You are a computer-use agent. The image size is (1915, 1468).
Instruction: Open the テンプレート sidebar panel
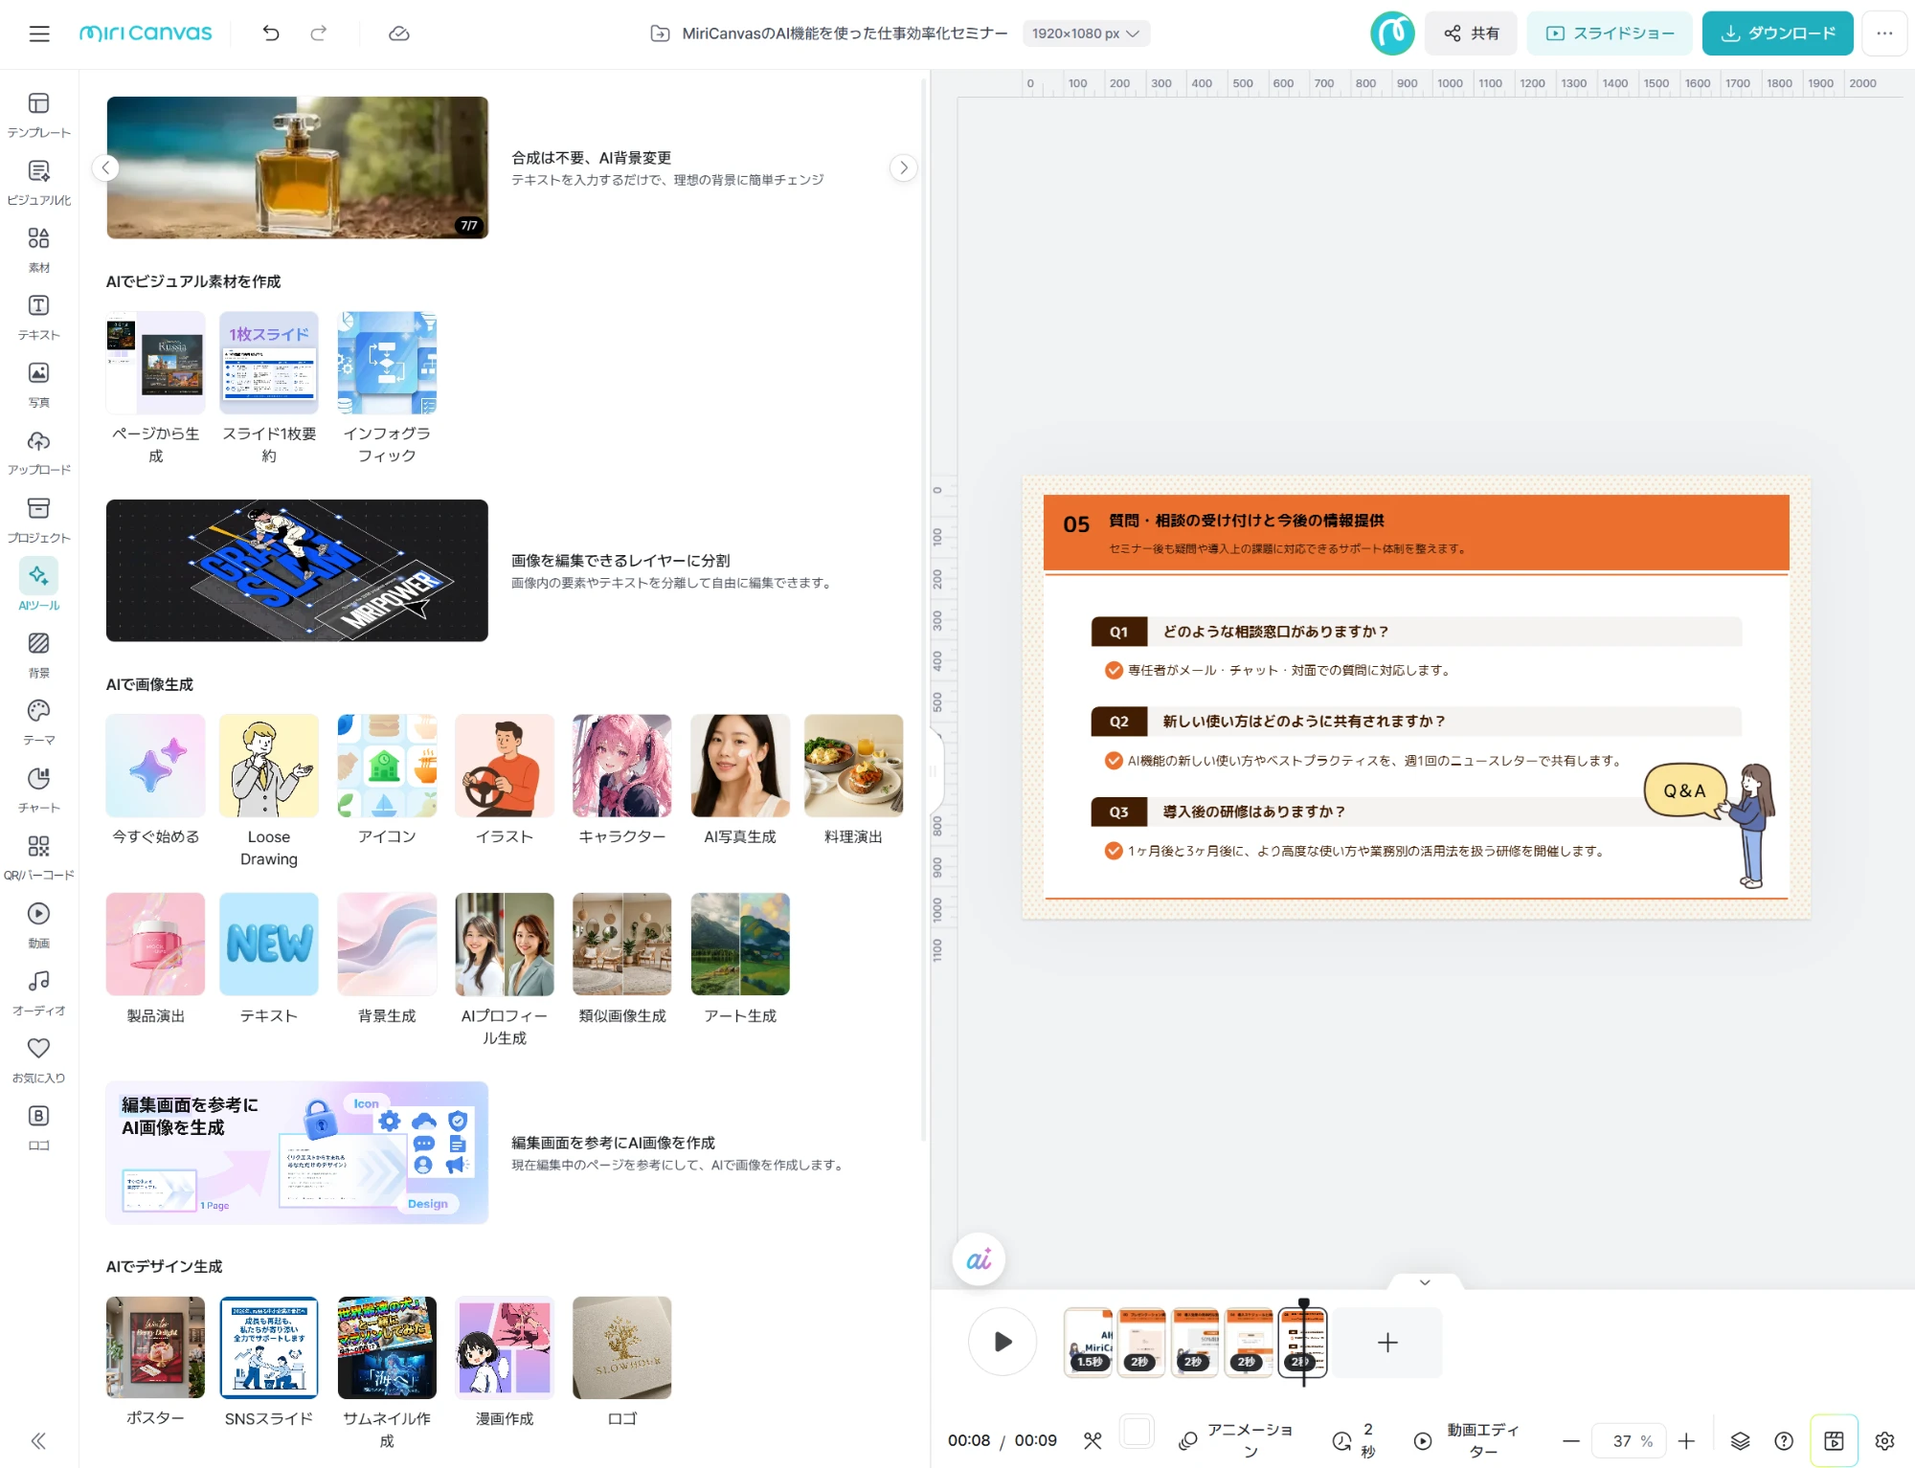click(39, 115)
